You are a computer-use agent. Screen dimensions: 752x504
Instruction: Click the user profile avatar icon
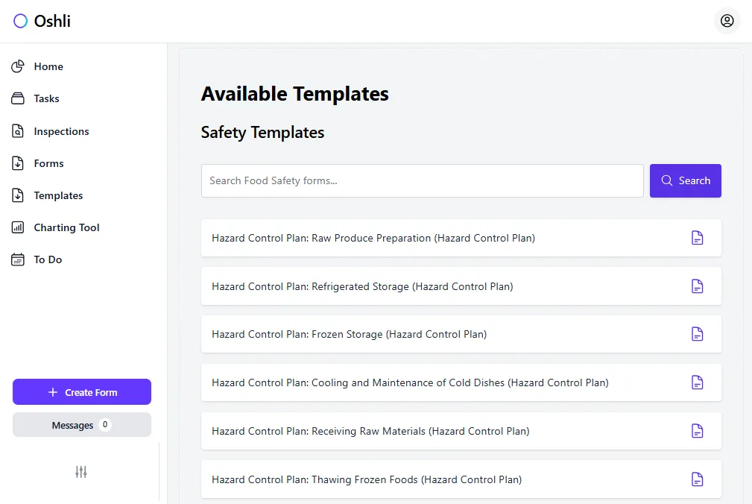(727, 21)
